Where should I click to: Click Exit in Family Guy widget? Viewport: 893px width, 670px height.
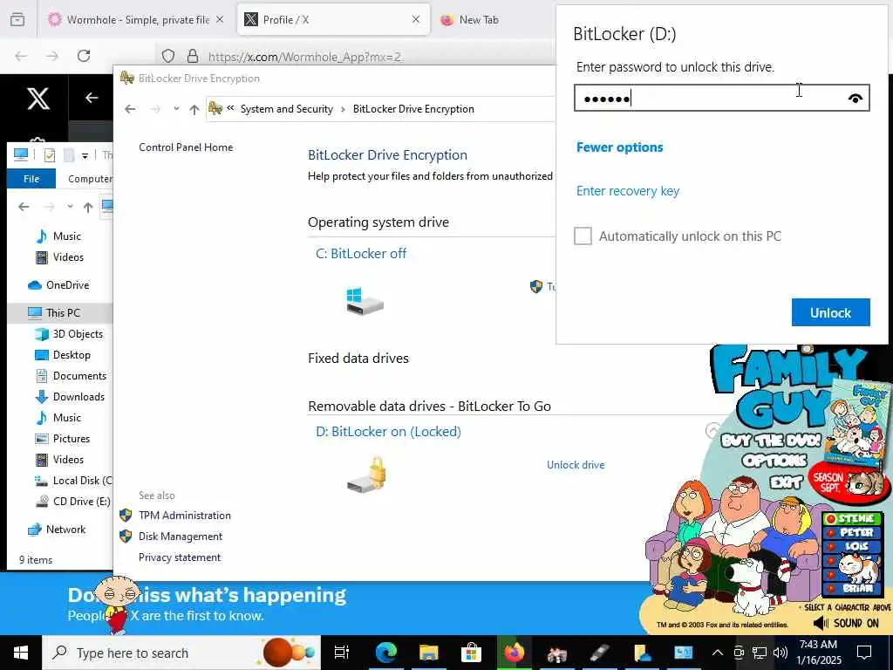786,483
